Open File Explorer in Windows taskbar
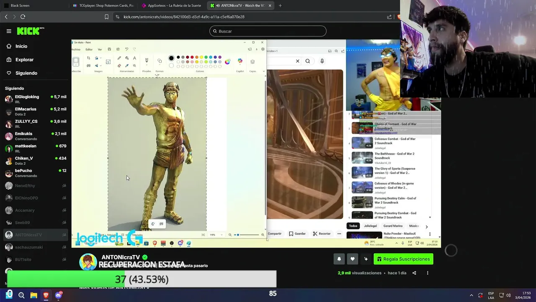The width and height of the screenshot is (536, 302). click(34, 295)
